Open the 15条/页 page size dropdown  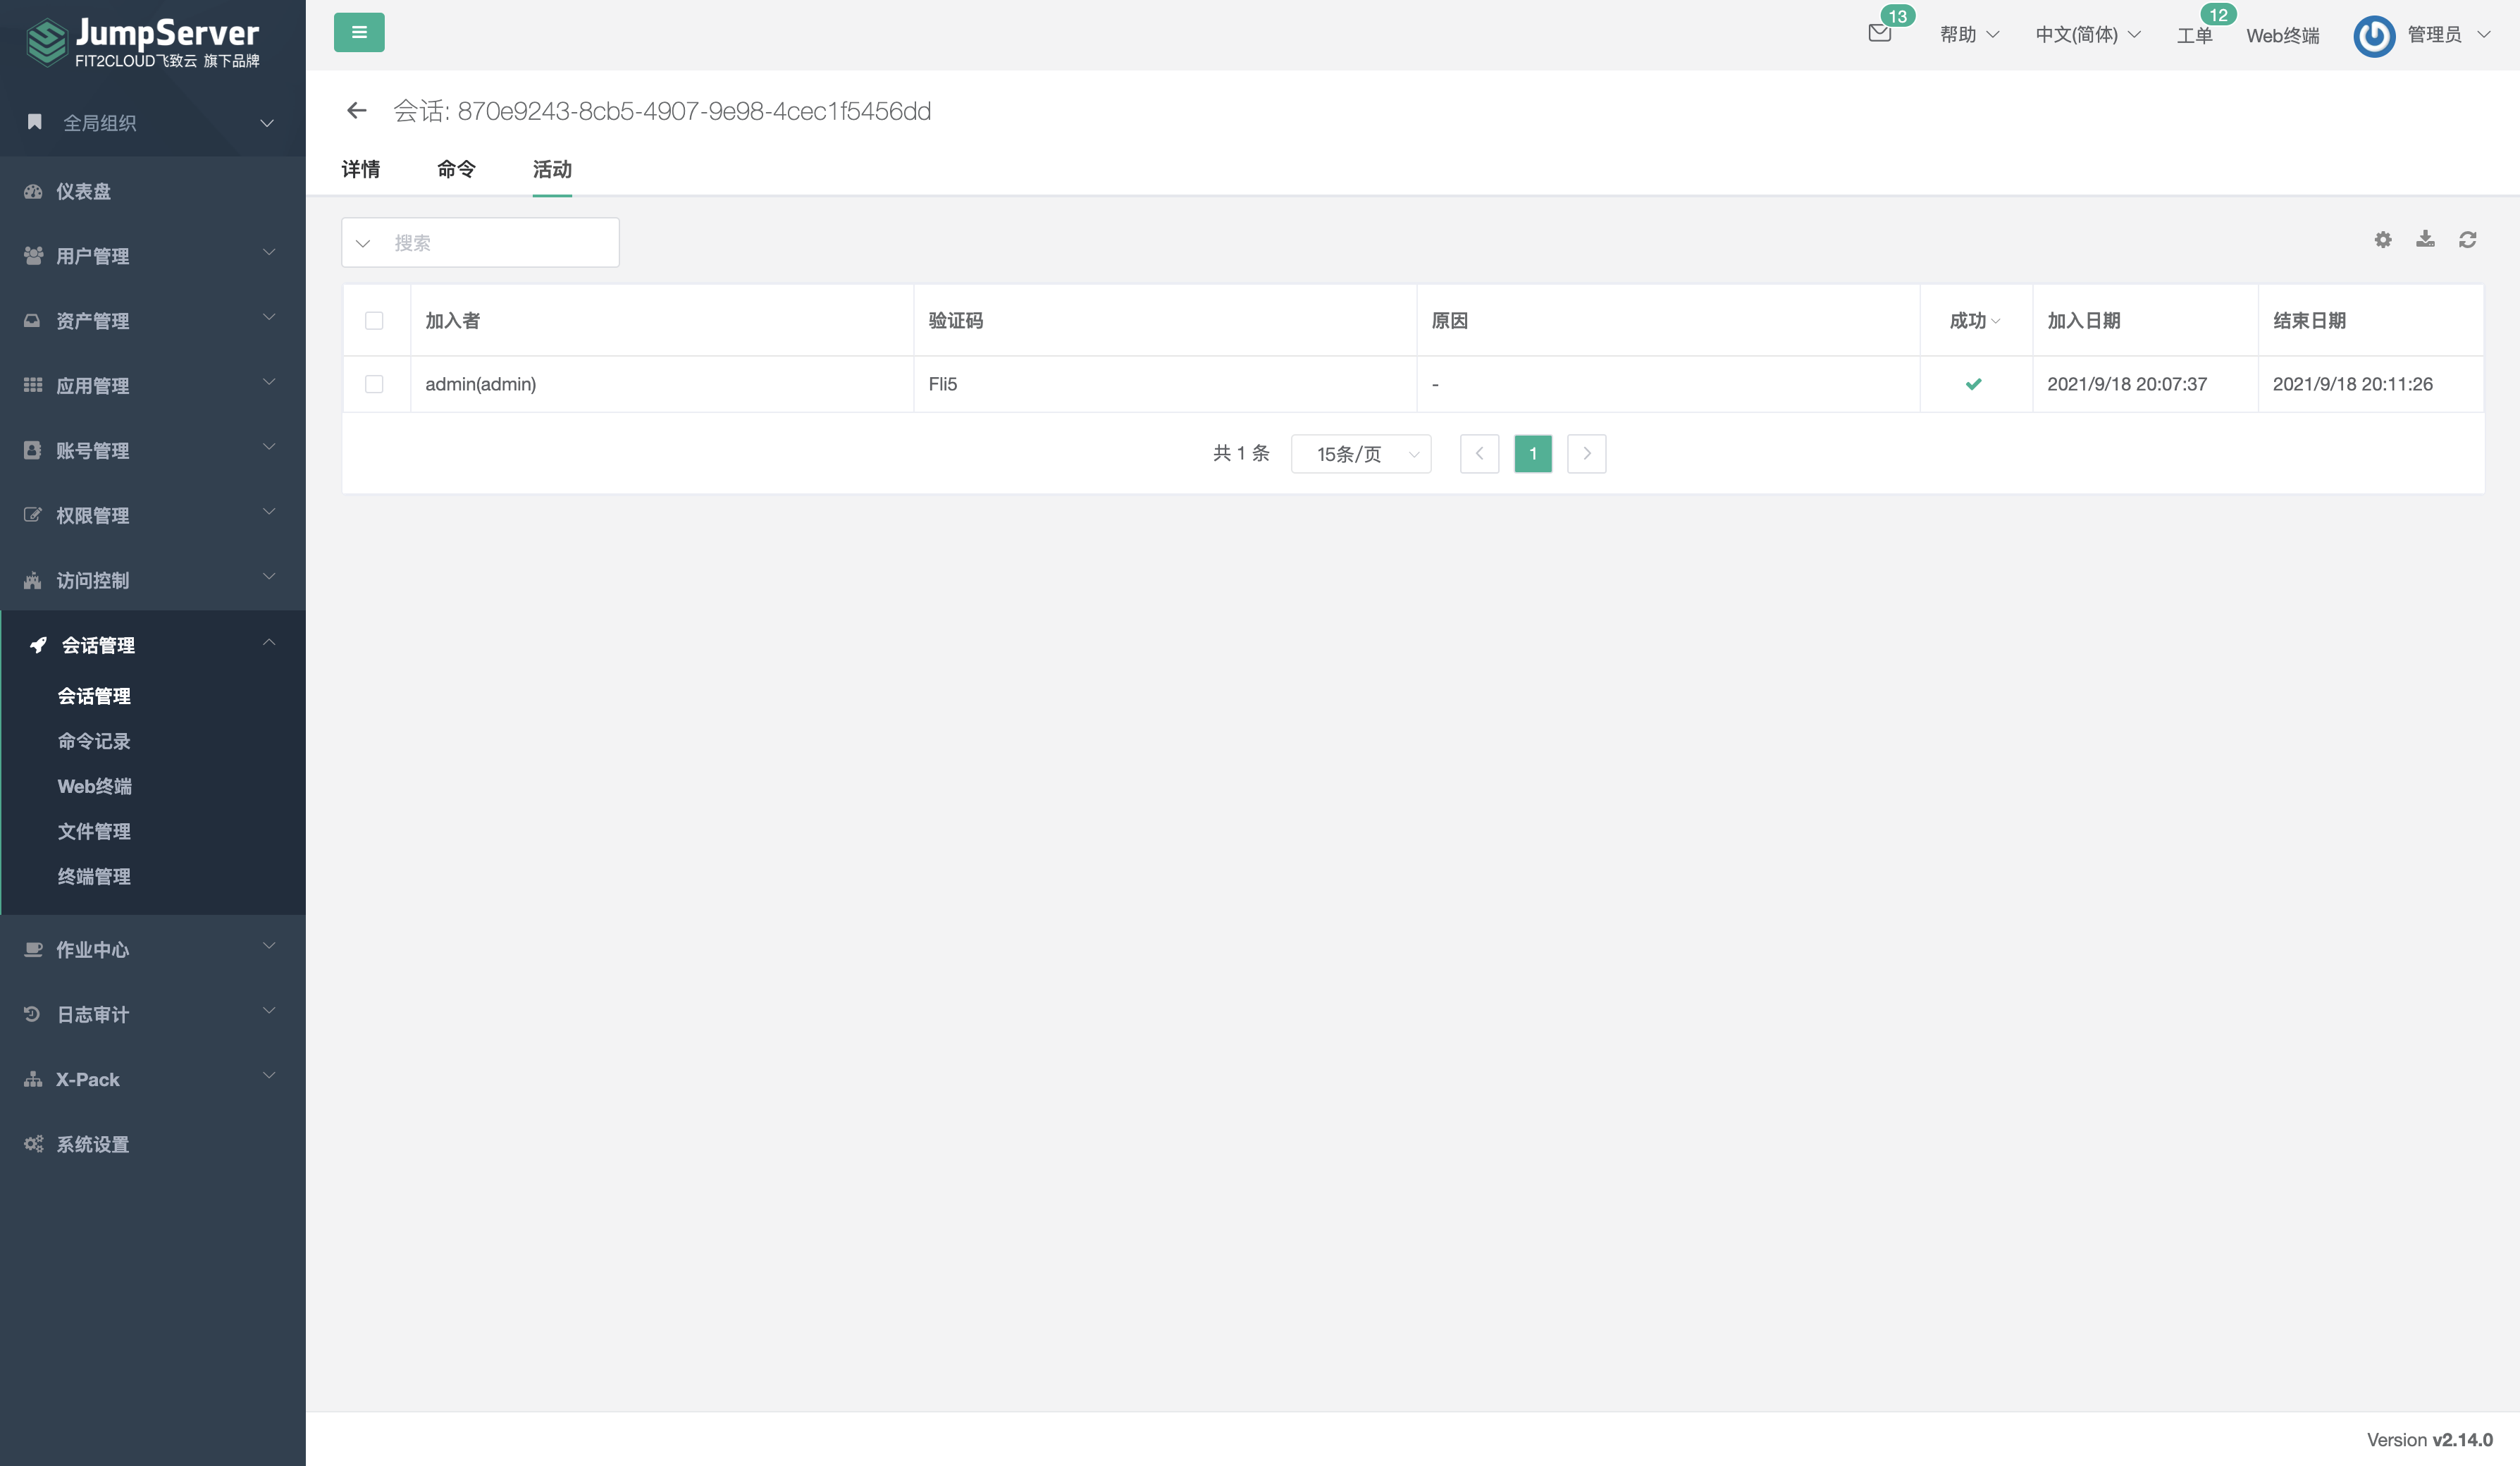pyautogui.click(x=1361, y=454)
